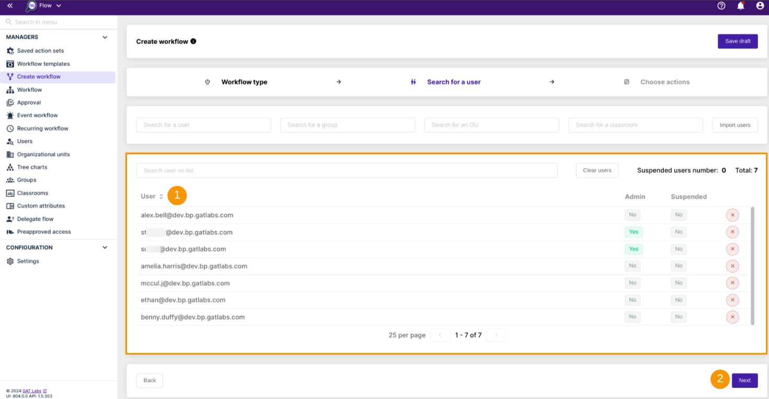Click the Save draft button
The height and width of the screenshot is (399, 769).
738,41
